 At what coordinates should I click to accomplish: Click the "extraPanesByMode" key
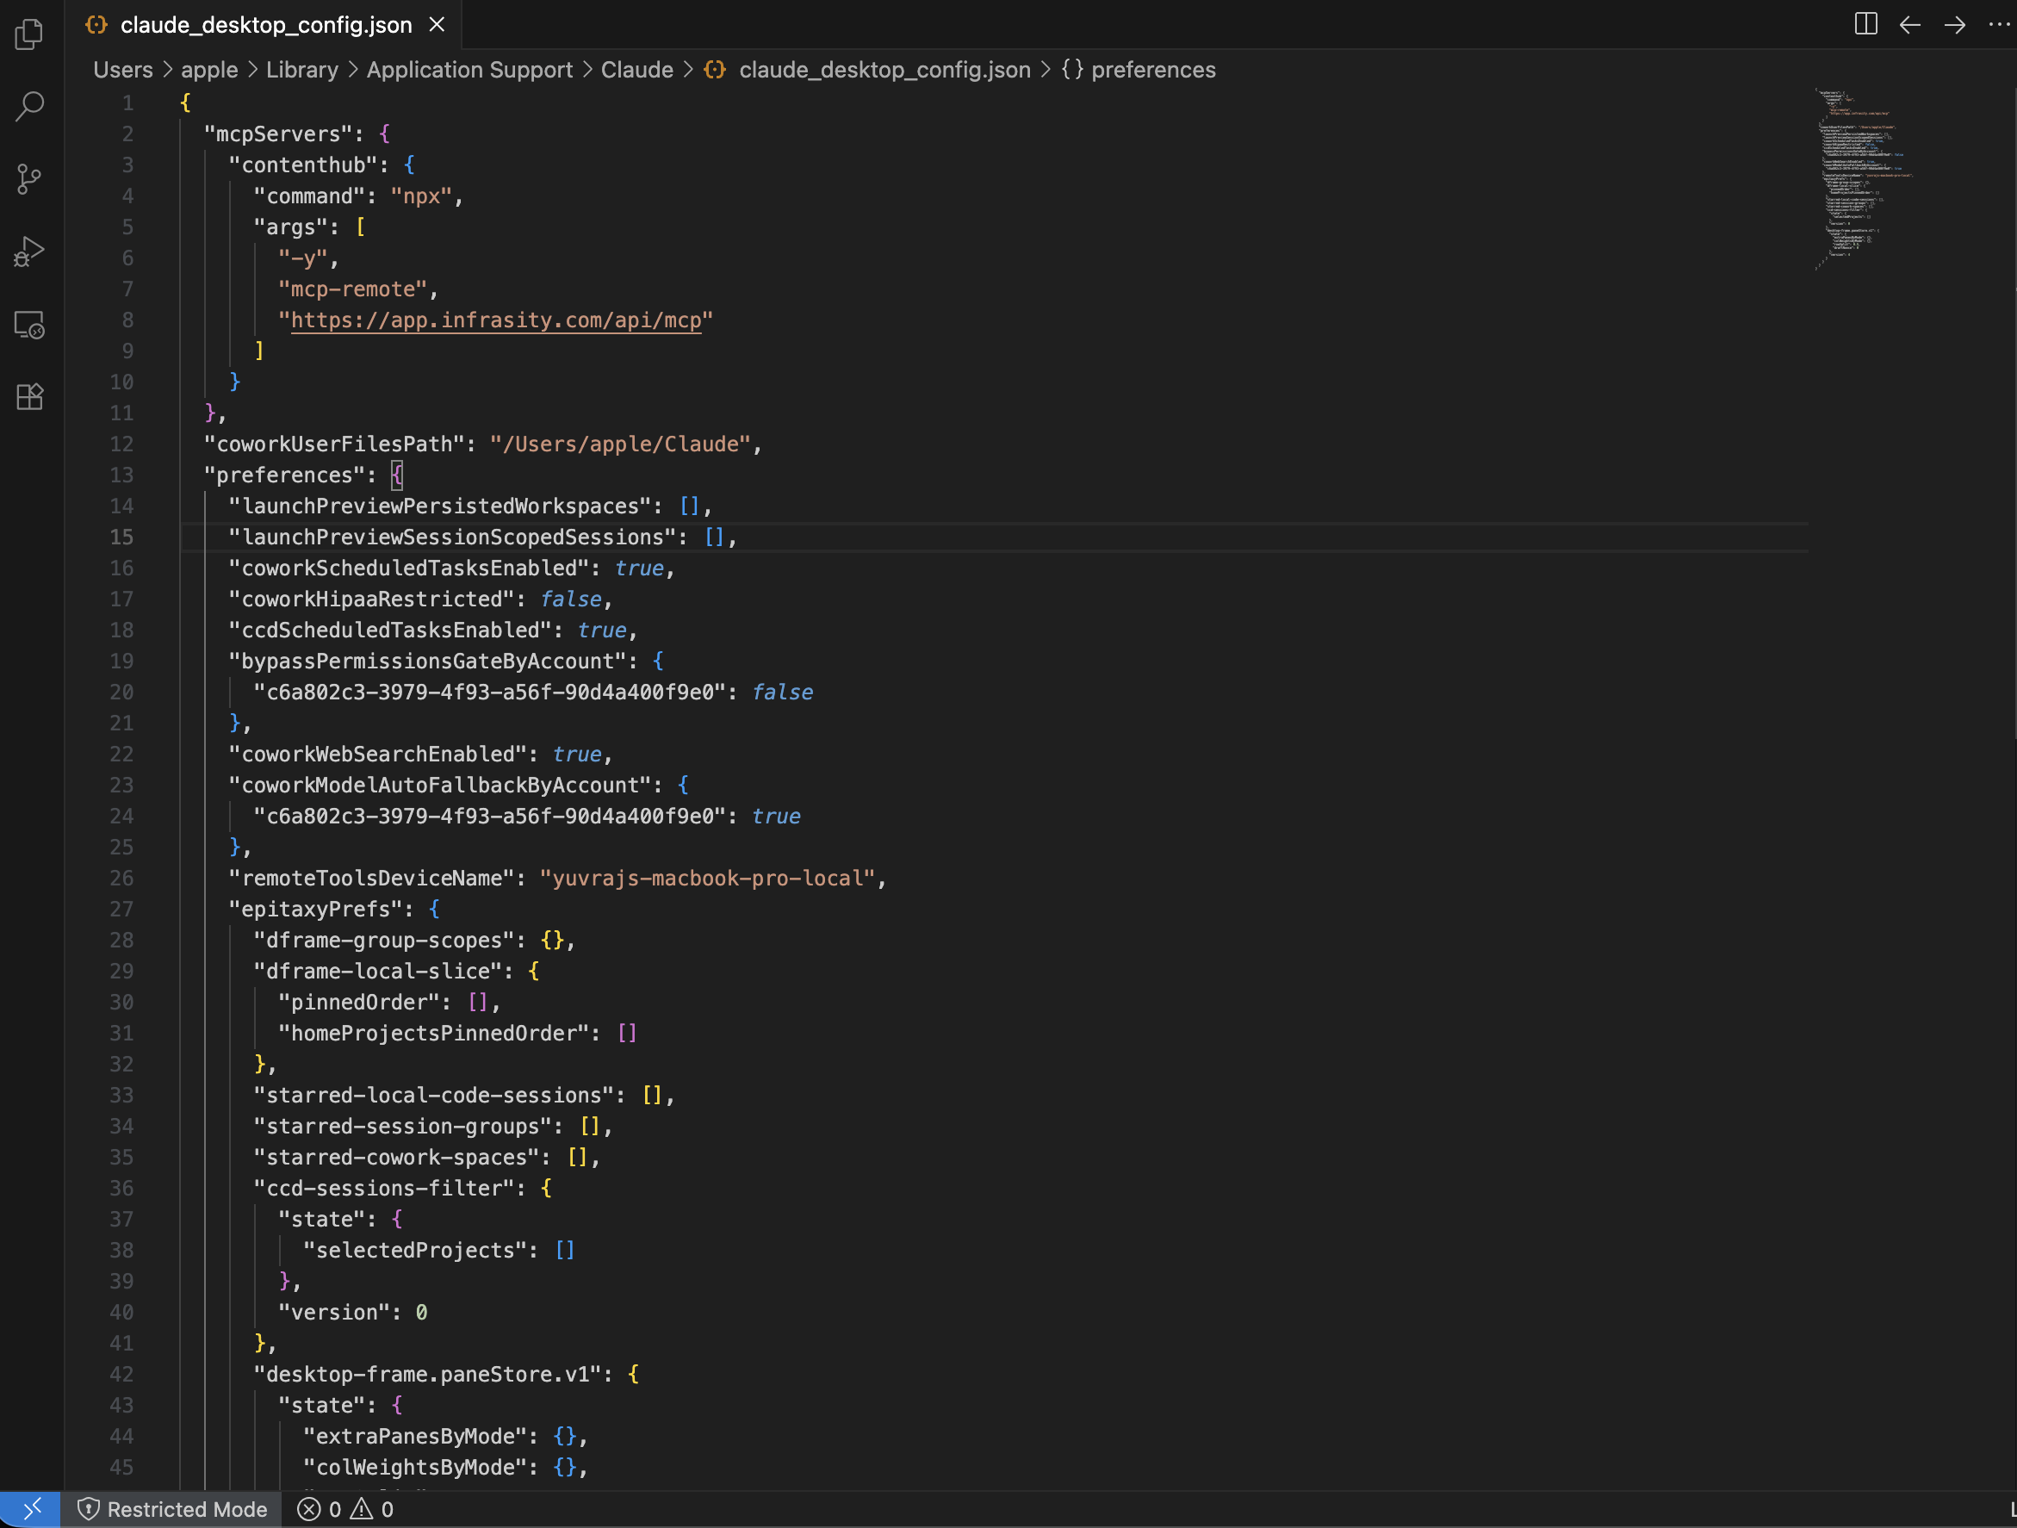(x=415, y=1436)
